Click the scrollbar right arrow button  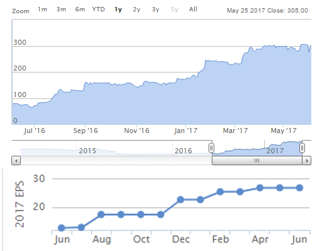click(x=307, y=161)
